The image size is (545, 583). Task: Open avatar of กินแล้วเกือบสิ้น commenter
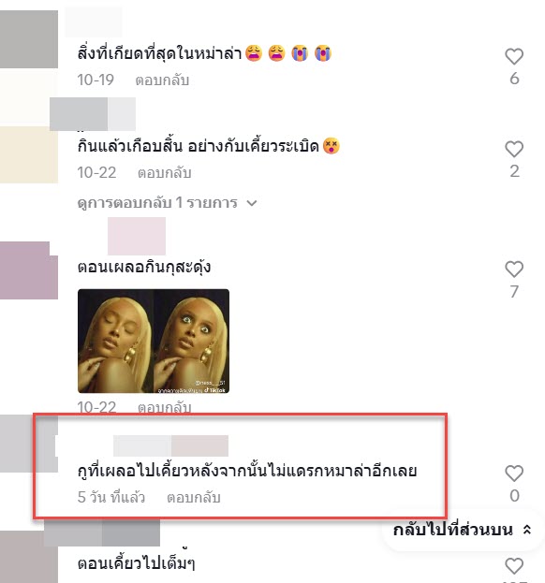pos(29,154)
